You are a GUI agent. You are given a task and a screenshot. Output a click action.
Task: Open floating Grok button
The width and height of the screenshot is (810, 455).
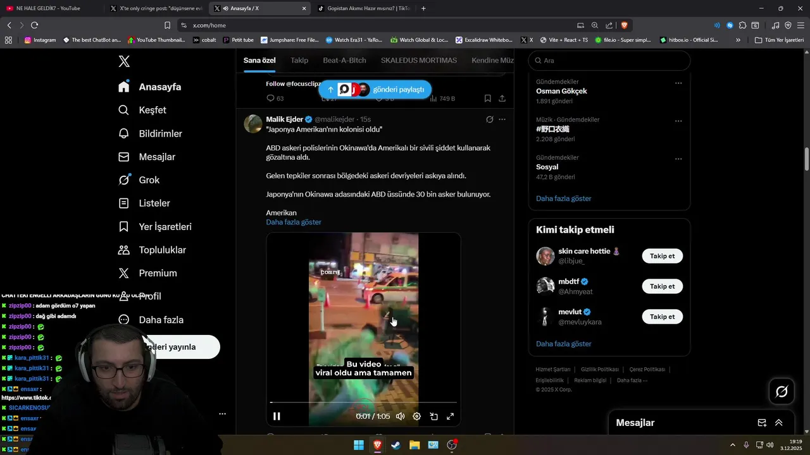(x=782, y=392)
